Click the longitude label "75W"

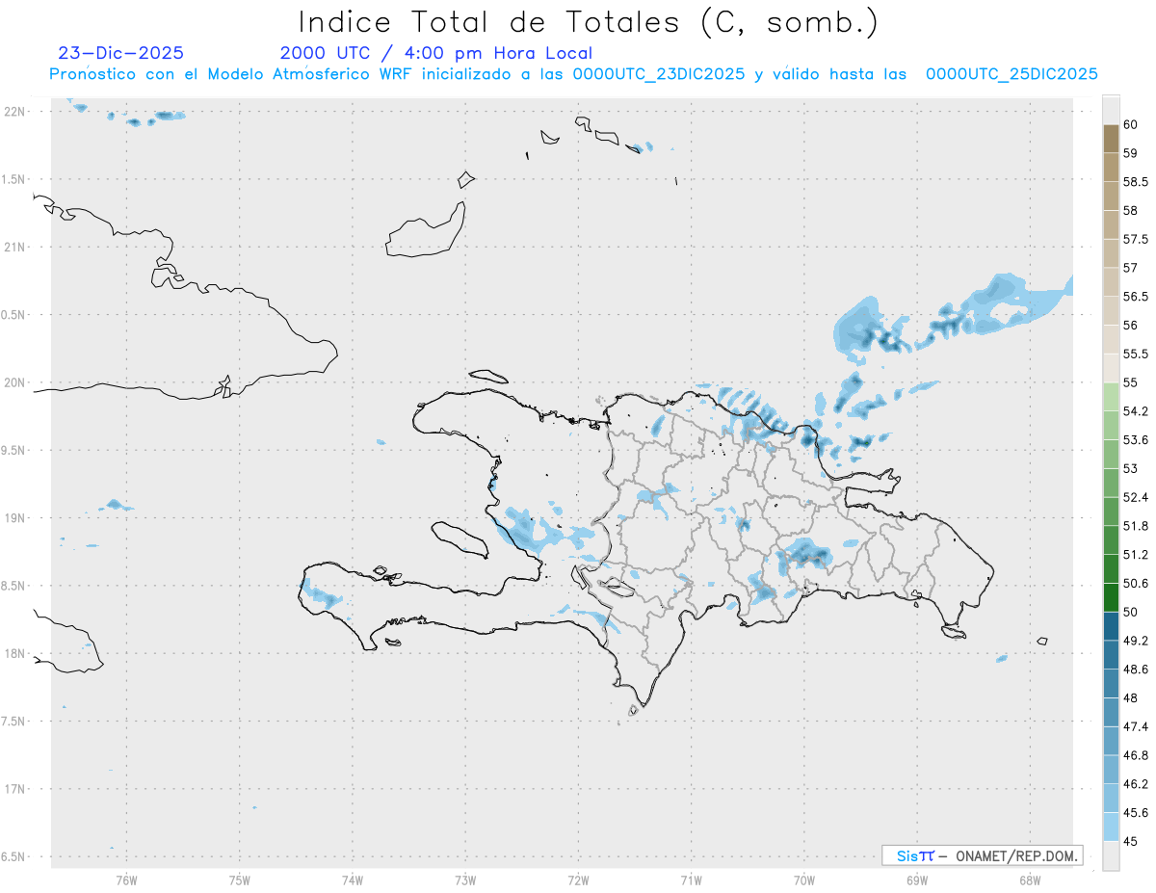[239, 880]
